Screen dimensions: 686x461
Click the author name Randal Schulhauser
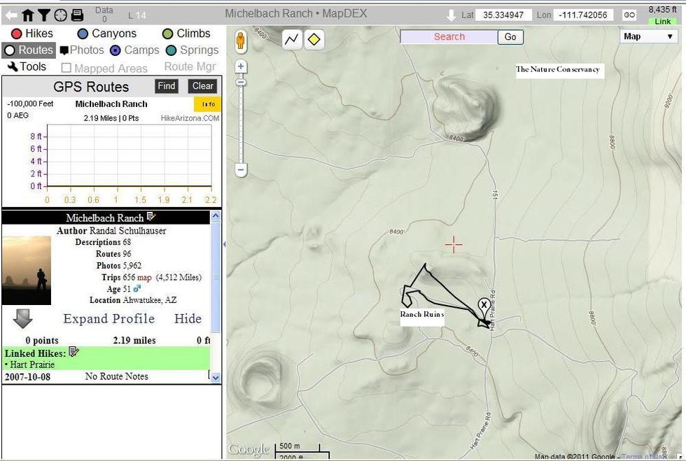point(127,231)
